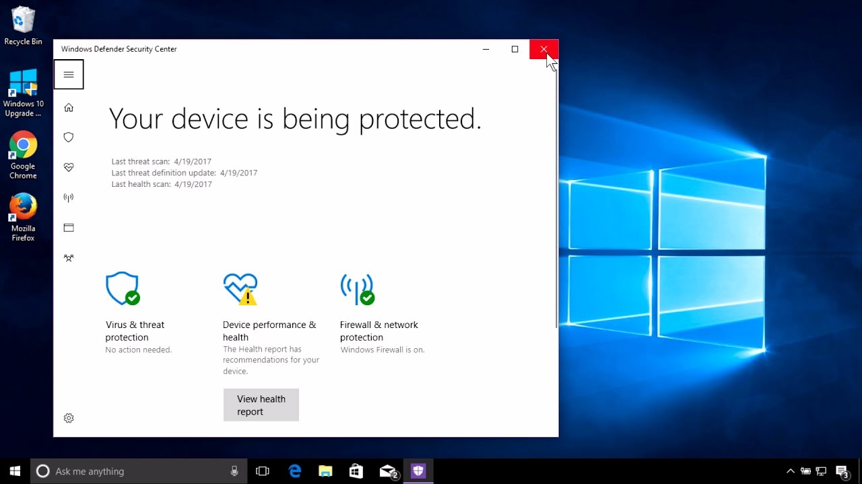This screenshot has width=862, height=484.
Task: Select Virus & threat protection shield icon
Action: click(x=122, y=288)
